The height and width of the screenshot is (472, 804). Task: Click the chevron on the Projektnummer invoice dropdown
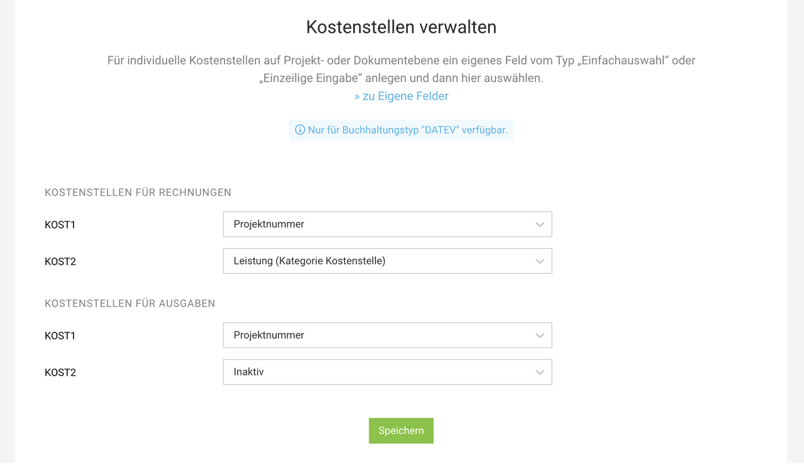click(539, 224)
